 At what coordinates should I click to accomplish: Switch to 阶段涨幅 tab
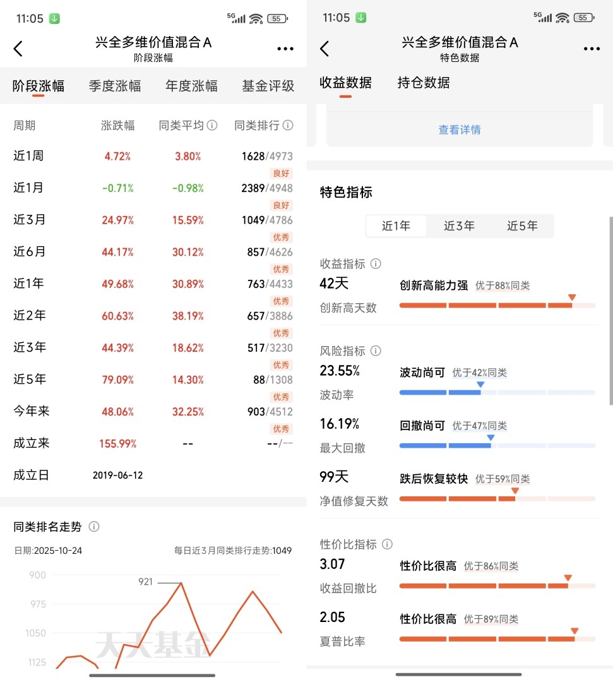(39, 86)
